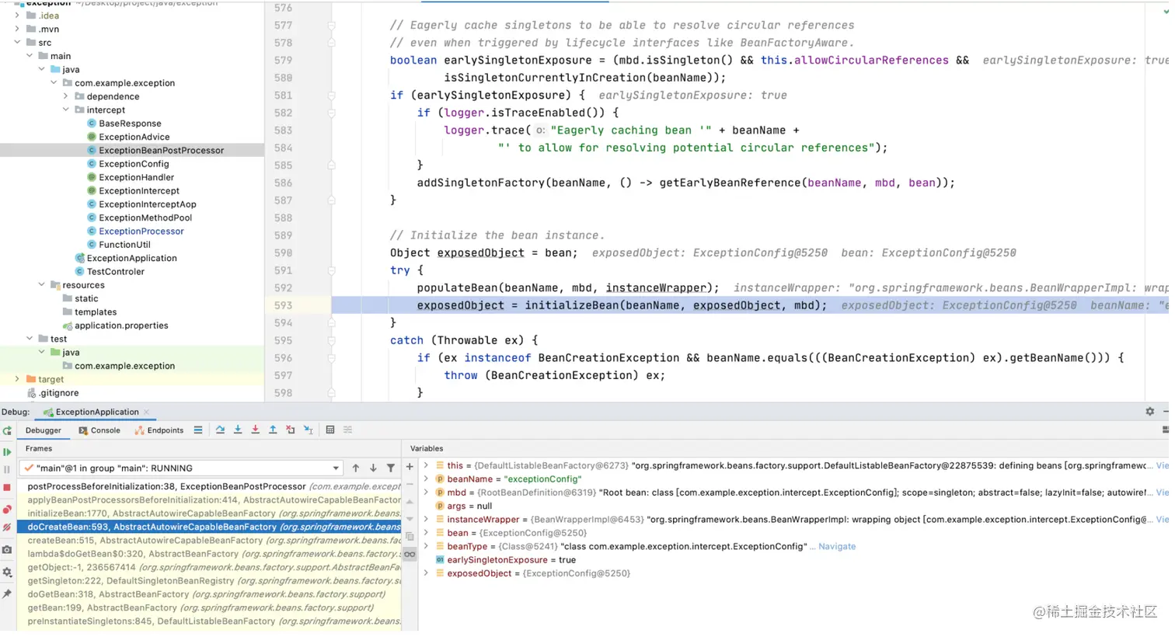The width and height of the screenshot is (1175, 637).
Task: Expand the mbd variable node
Action: pos(426,493)
